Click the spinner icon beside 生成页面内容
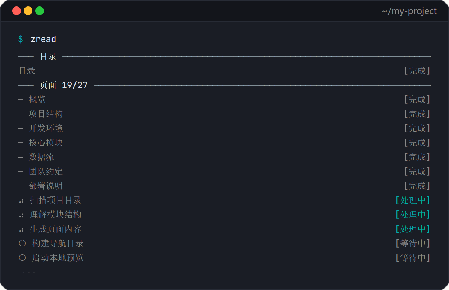Image resolution: width=449 pixels, height=290 pixels. point(22,230)
